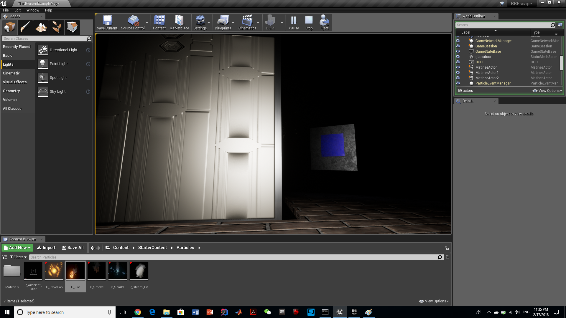Click the Import button
This screenshot has height=318, width=566.
coord(46,248)
